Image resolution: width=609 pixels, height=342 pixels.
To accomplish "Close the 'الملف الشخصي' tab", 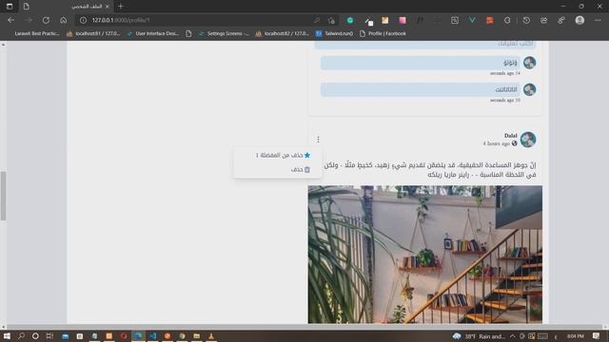I will pyautogui.click(x=108, y=7).
